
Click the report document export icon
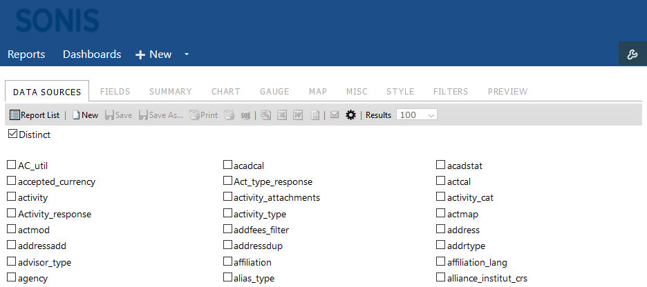315,115
